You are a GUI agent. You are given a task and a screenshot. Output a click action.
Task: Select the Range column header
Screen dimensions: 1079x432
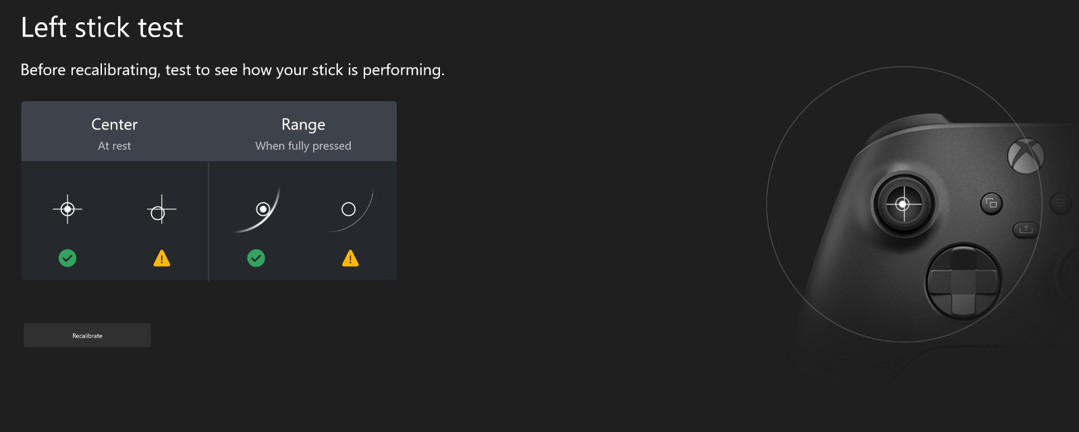[304, 125]
